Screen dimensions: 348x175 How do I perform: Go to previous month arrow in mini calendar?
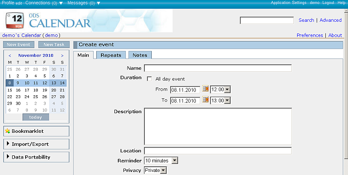pos(10,56)
